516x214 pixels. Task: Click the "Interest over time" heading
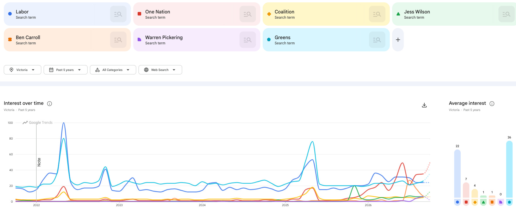coord(24,103)
